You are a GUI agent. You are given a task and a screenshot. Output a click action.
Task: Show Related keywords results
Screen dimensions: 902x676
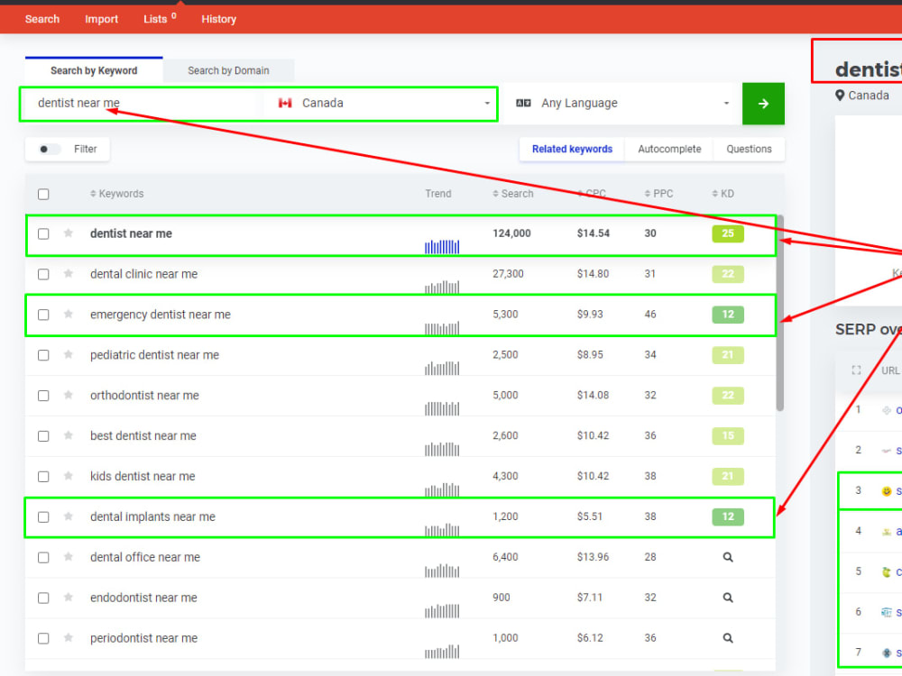tap(572, 149)
